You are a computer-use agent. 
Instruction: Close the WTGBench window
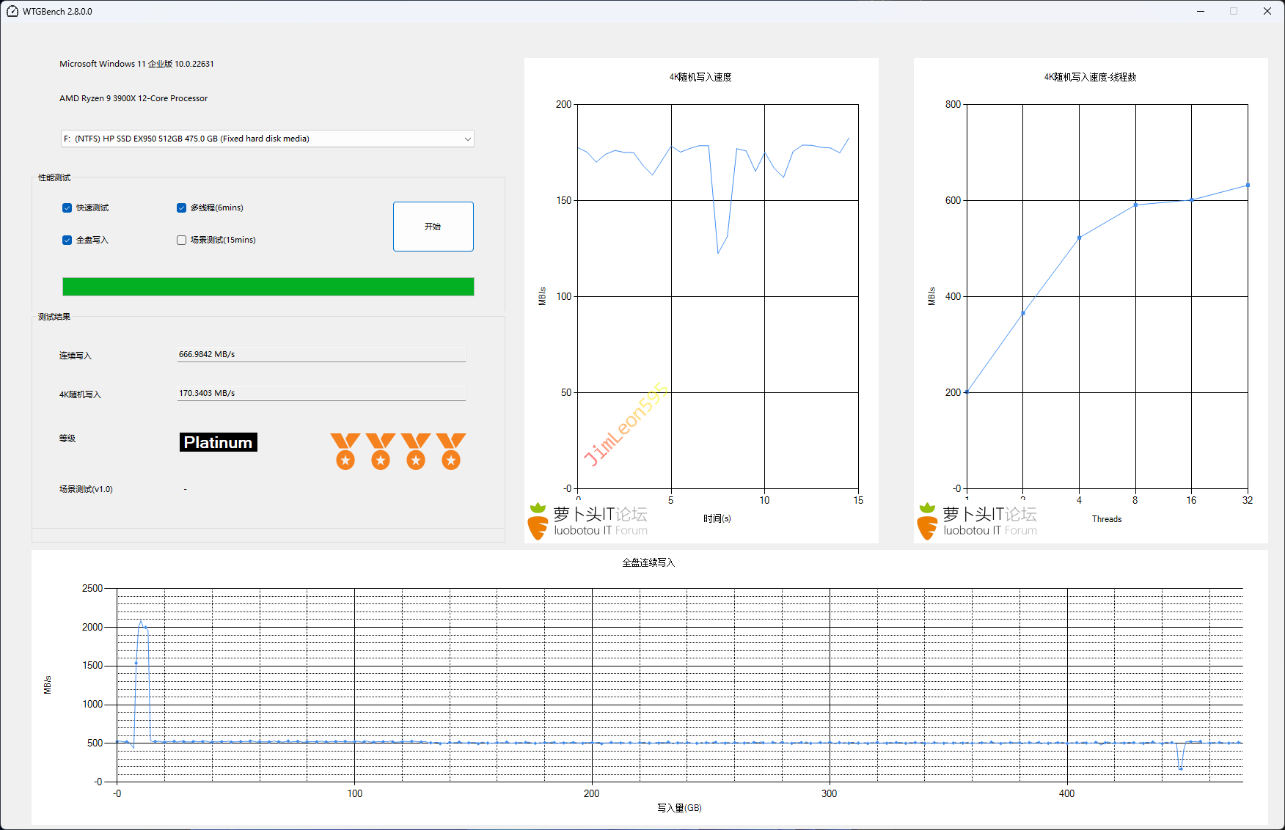[x=1267, y=11]
